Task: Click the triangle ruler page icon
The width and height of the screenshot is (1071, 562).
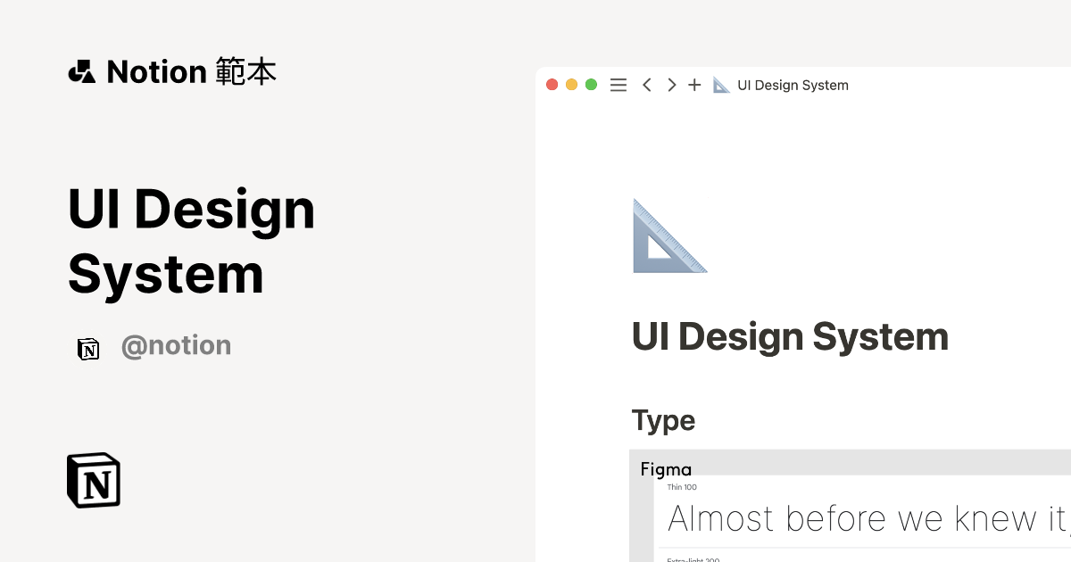Action: click(x=668, y=236)
